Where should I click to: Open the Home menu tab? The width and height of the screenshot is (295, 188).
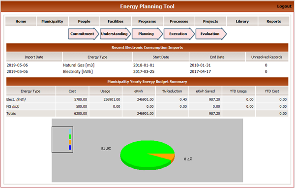click(21, 21)
